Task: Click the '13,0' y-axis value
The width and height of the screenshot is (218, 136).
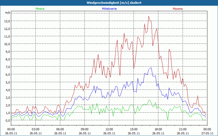Action: [x=8, y=21]
